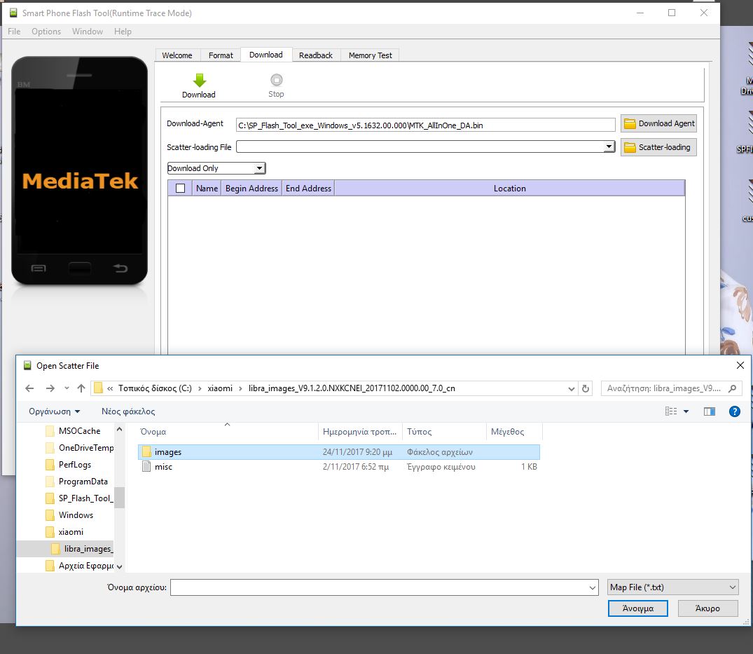Go back with the dialog's back arrow
The width and height of the screenshot is (753, 654).
click(29, 388)
